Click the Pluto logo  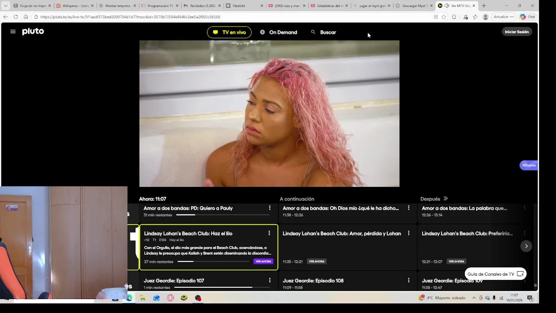33,31
